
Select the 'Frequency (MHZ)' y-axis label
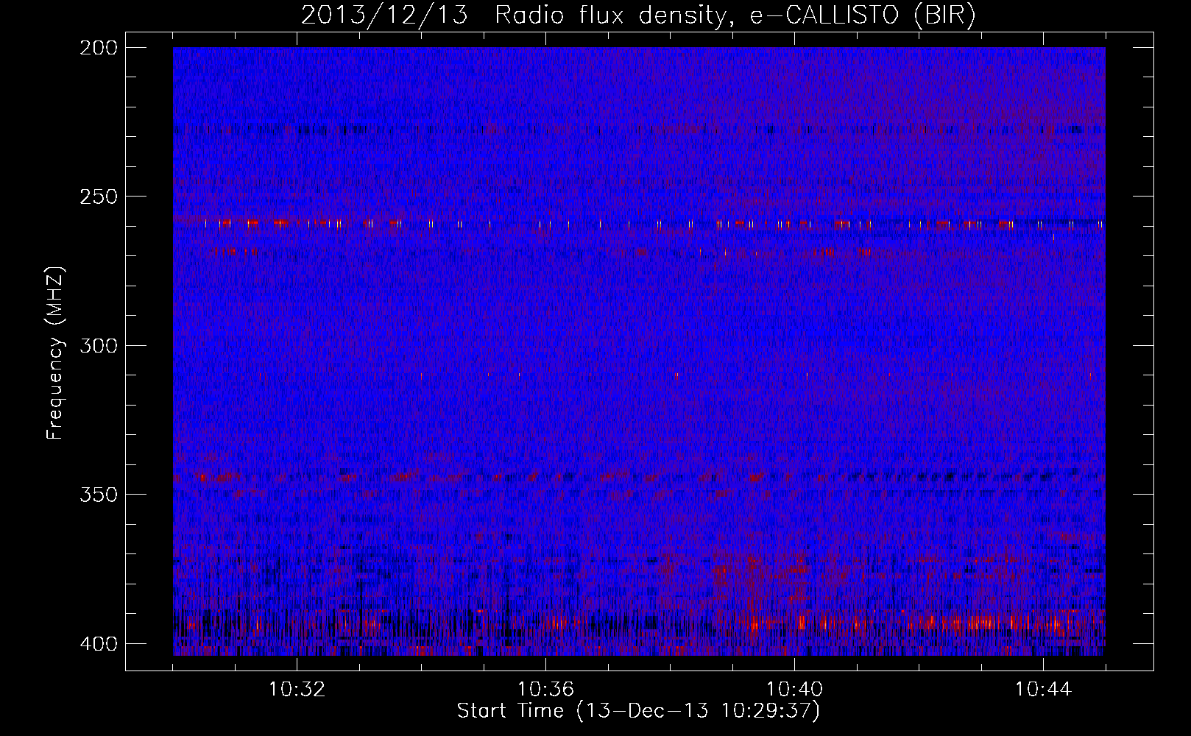[x=55, y=353]
